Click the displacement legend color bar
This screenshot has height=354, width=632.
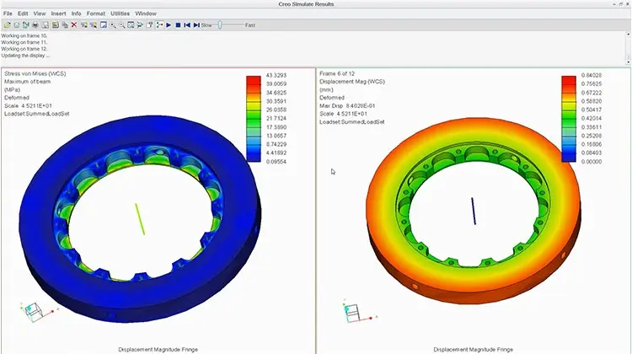569,118
